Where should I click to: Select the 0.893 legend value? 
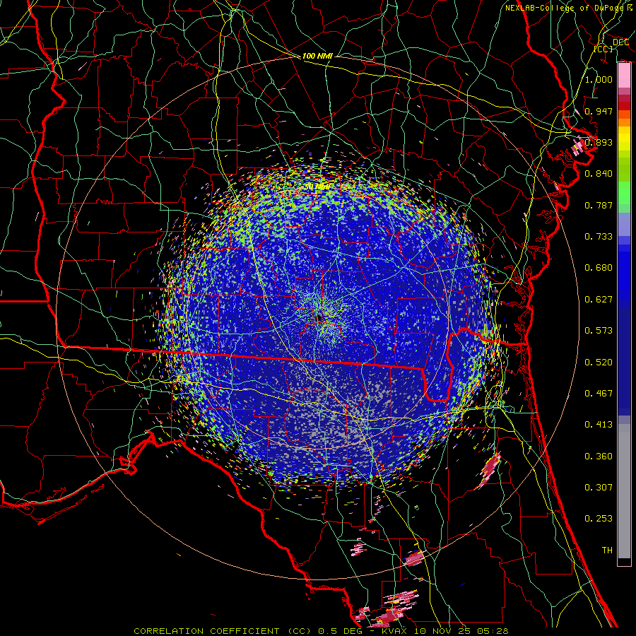pyautogui.click(x=599, y=142)
